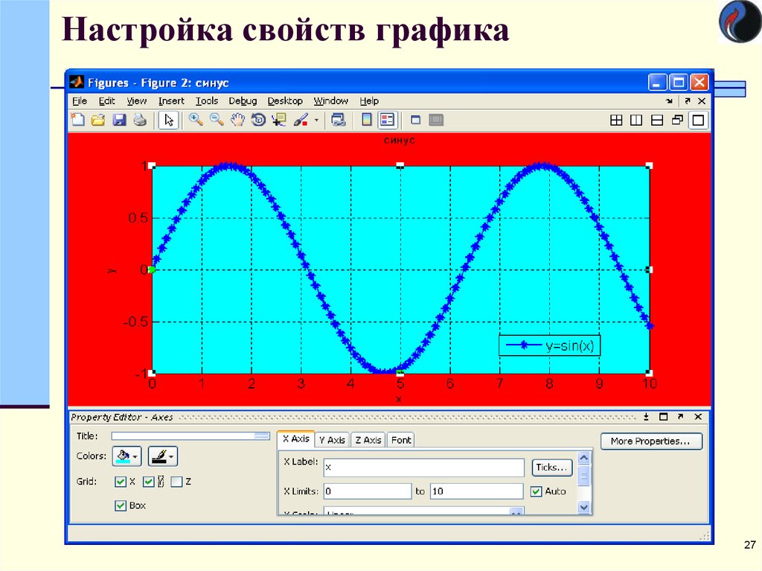Image resolution: width=762 pixels, height=571 pixels.
Task: Open the axes edge color dropdown
Action: (163, 456)
